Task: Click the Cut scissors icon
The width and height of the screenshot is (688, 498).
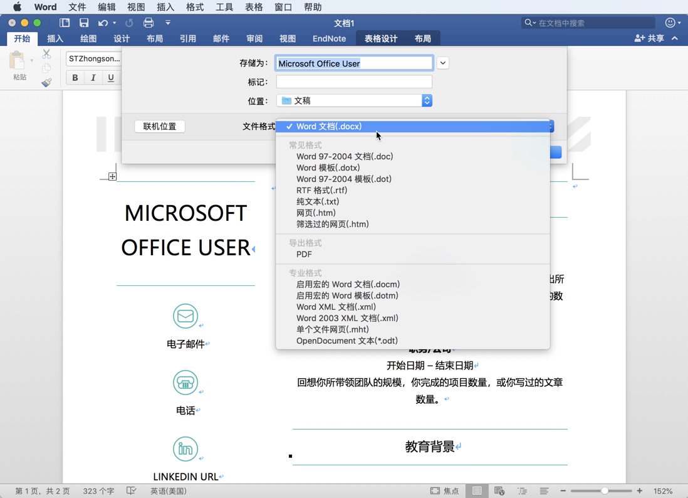Action: [x=46, y=54]
